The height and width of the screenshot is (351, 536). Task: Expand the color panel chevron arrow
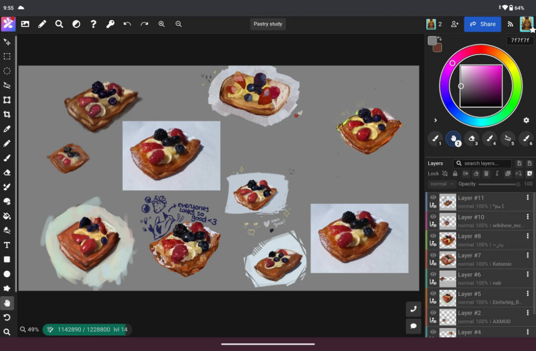436,120
